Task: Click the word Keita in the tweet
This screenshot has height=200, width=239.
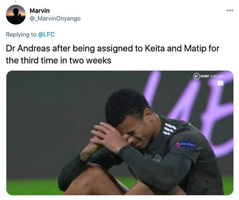Action: point(155,48)
